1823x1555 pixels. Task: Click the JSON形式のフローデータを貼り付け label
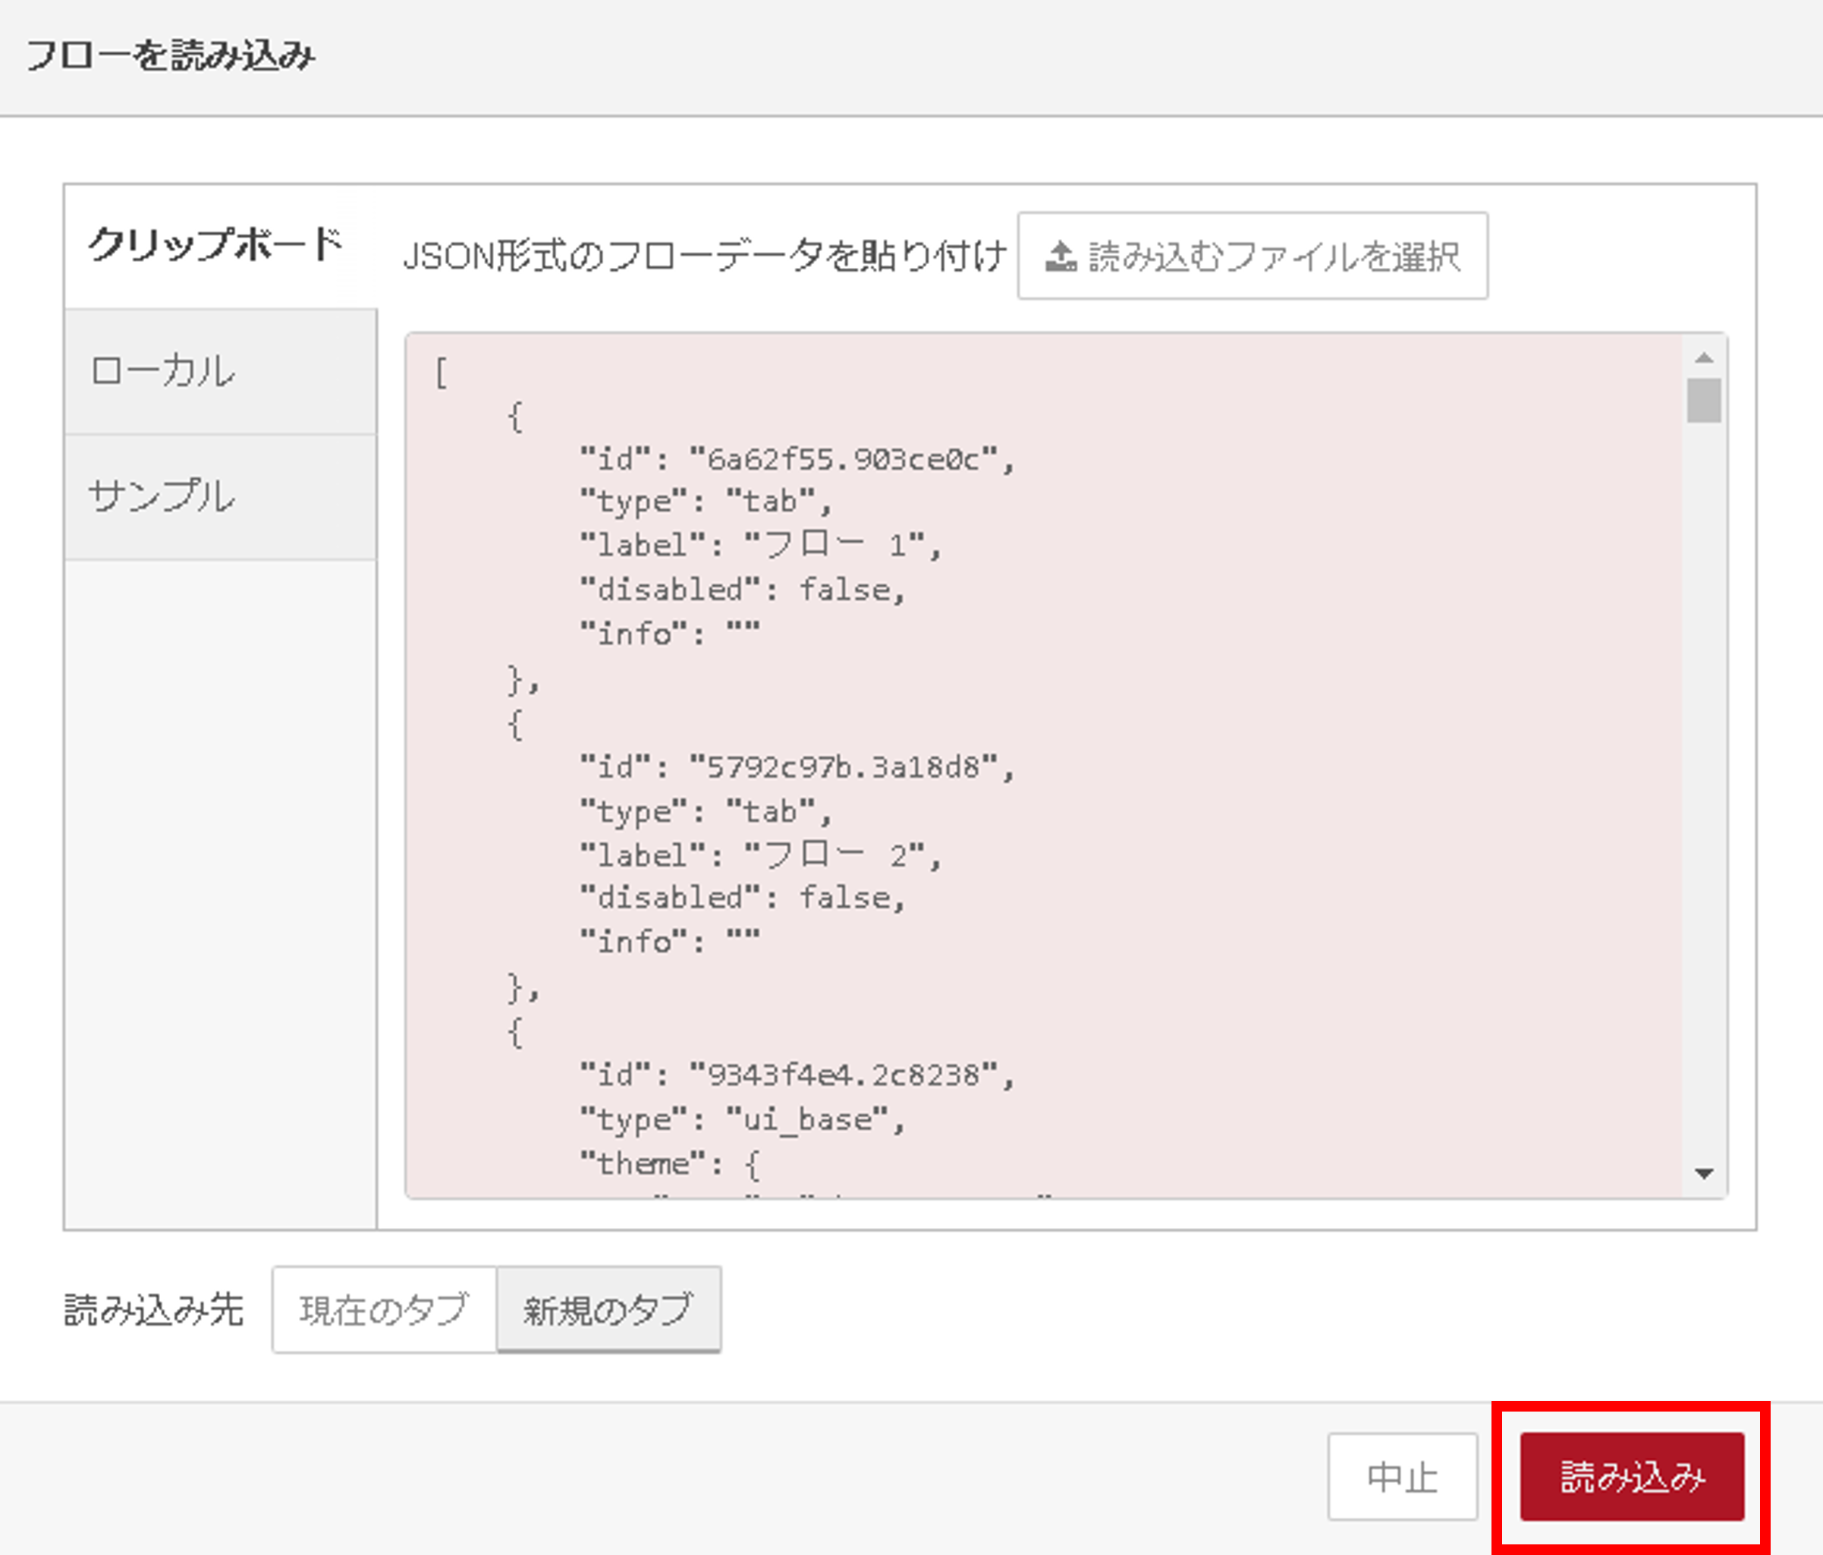pyautogui.click(x=704, y=256)
